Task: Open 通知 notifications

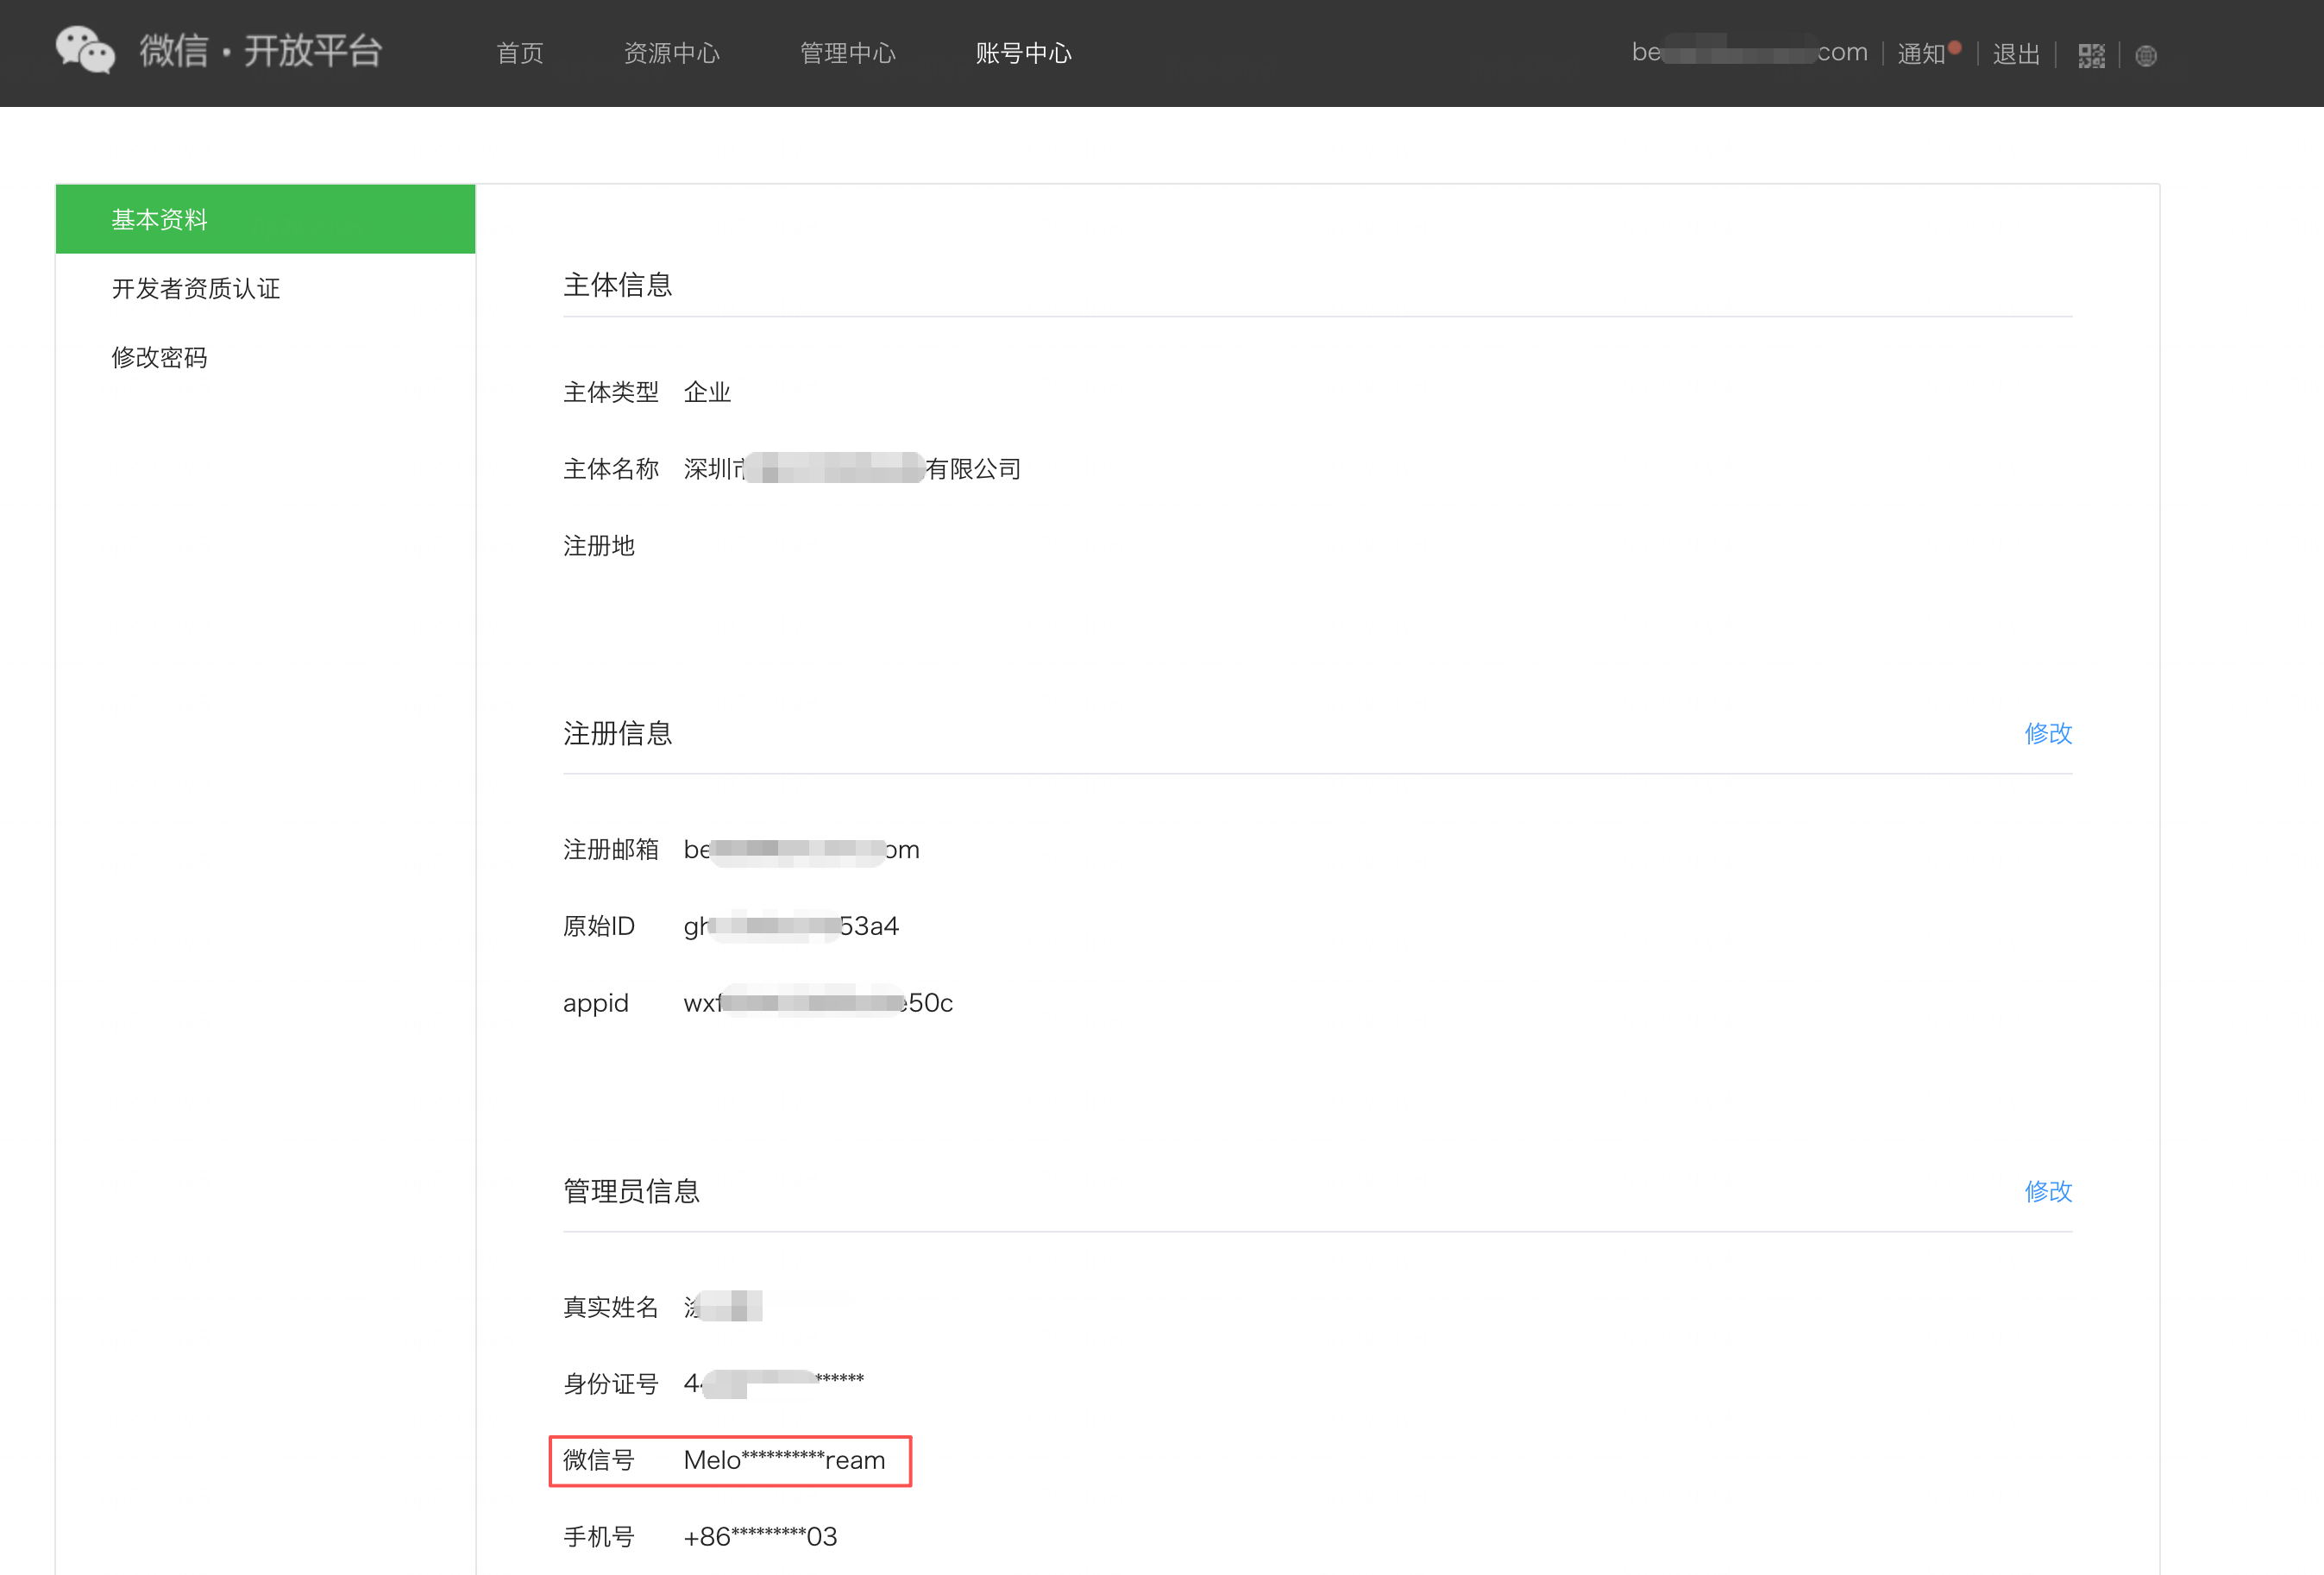Action: tap(1920, 54)
